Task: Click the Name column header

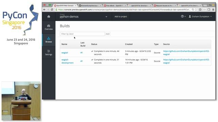Action: click(64, 44)
